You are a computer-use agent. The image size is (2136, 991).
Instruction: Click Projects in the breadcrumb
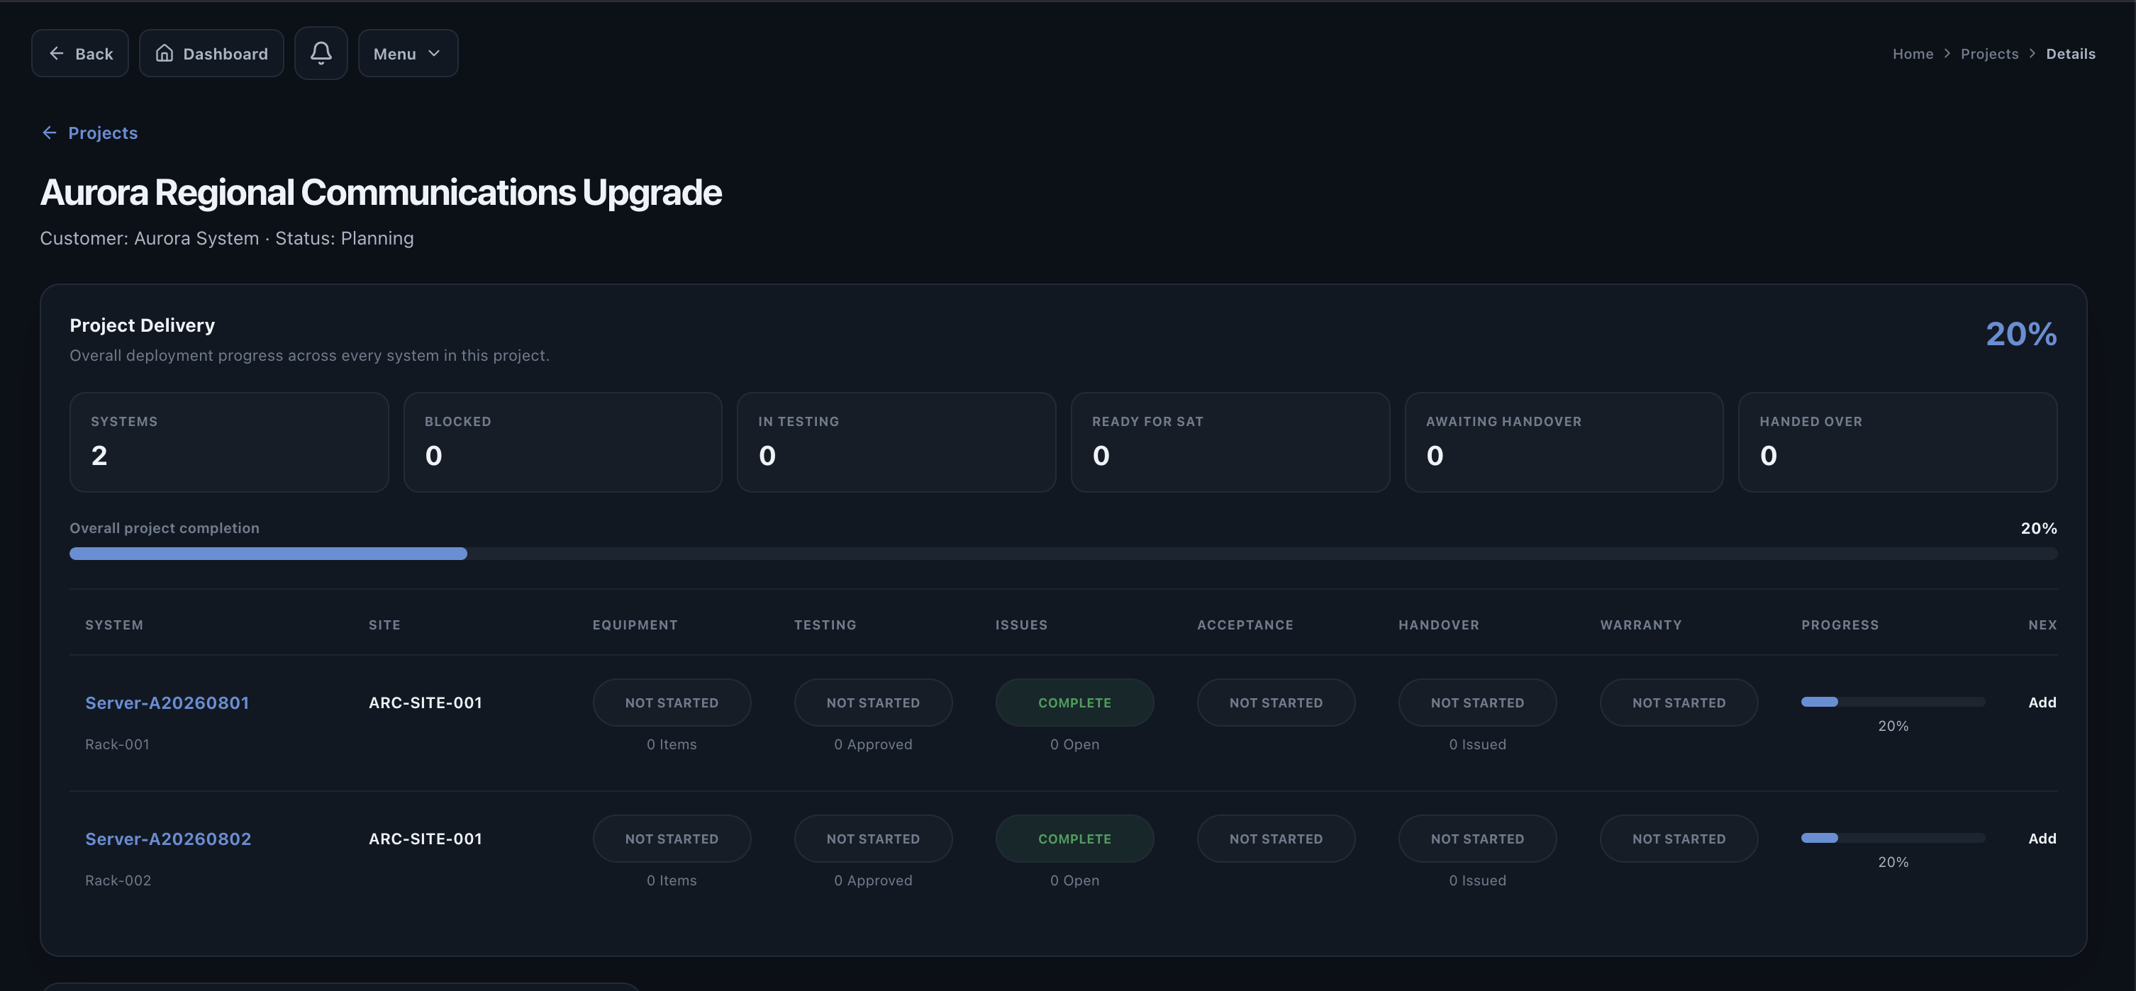tap(1989, 54)
